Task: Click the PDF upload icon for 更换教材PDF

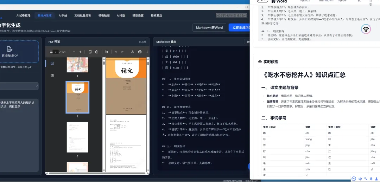Action: pyautogui.click(x=10, y=49)
